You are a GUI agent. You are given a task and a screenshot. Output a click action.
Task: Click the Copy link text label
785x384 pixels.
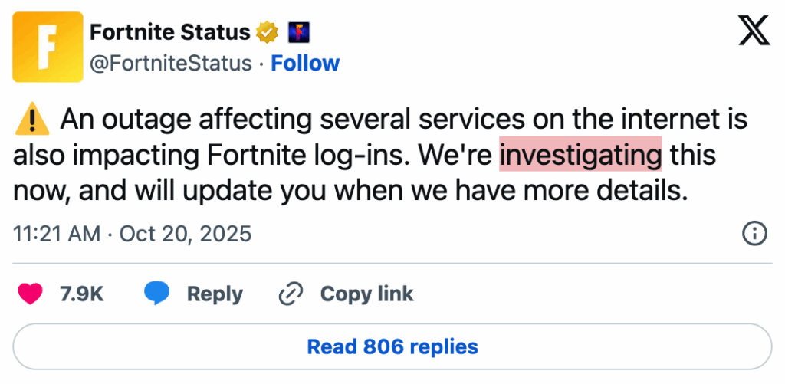(x=366, y=294)
